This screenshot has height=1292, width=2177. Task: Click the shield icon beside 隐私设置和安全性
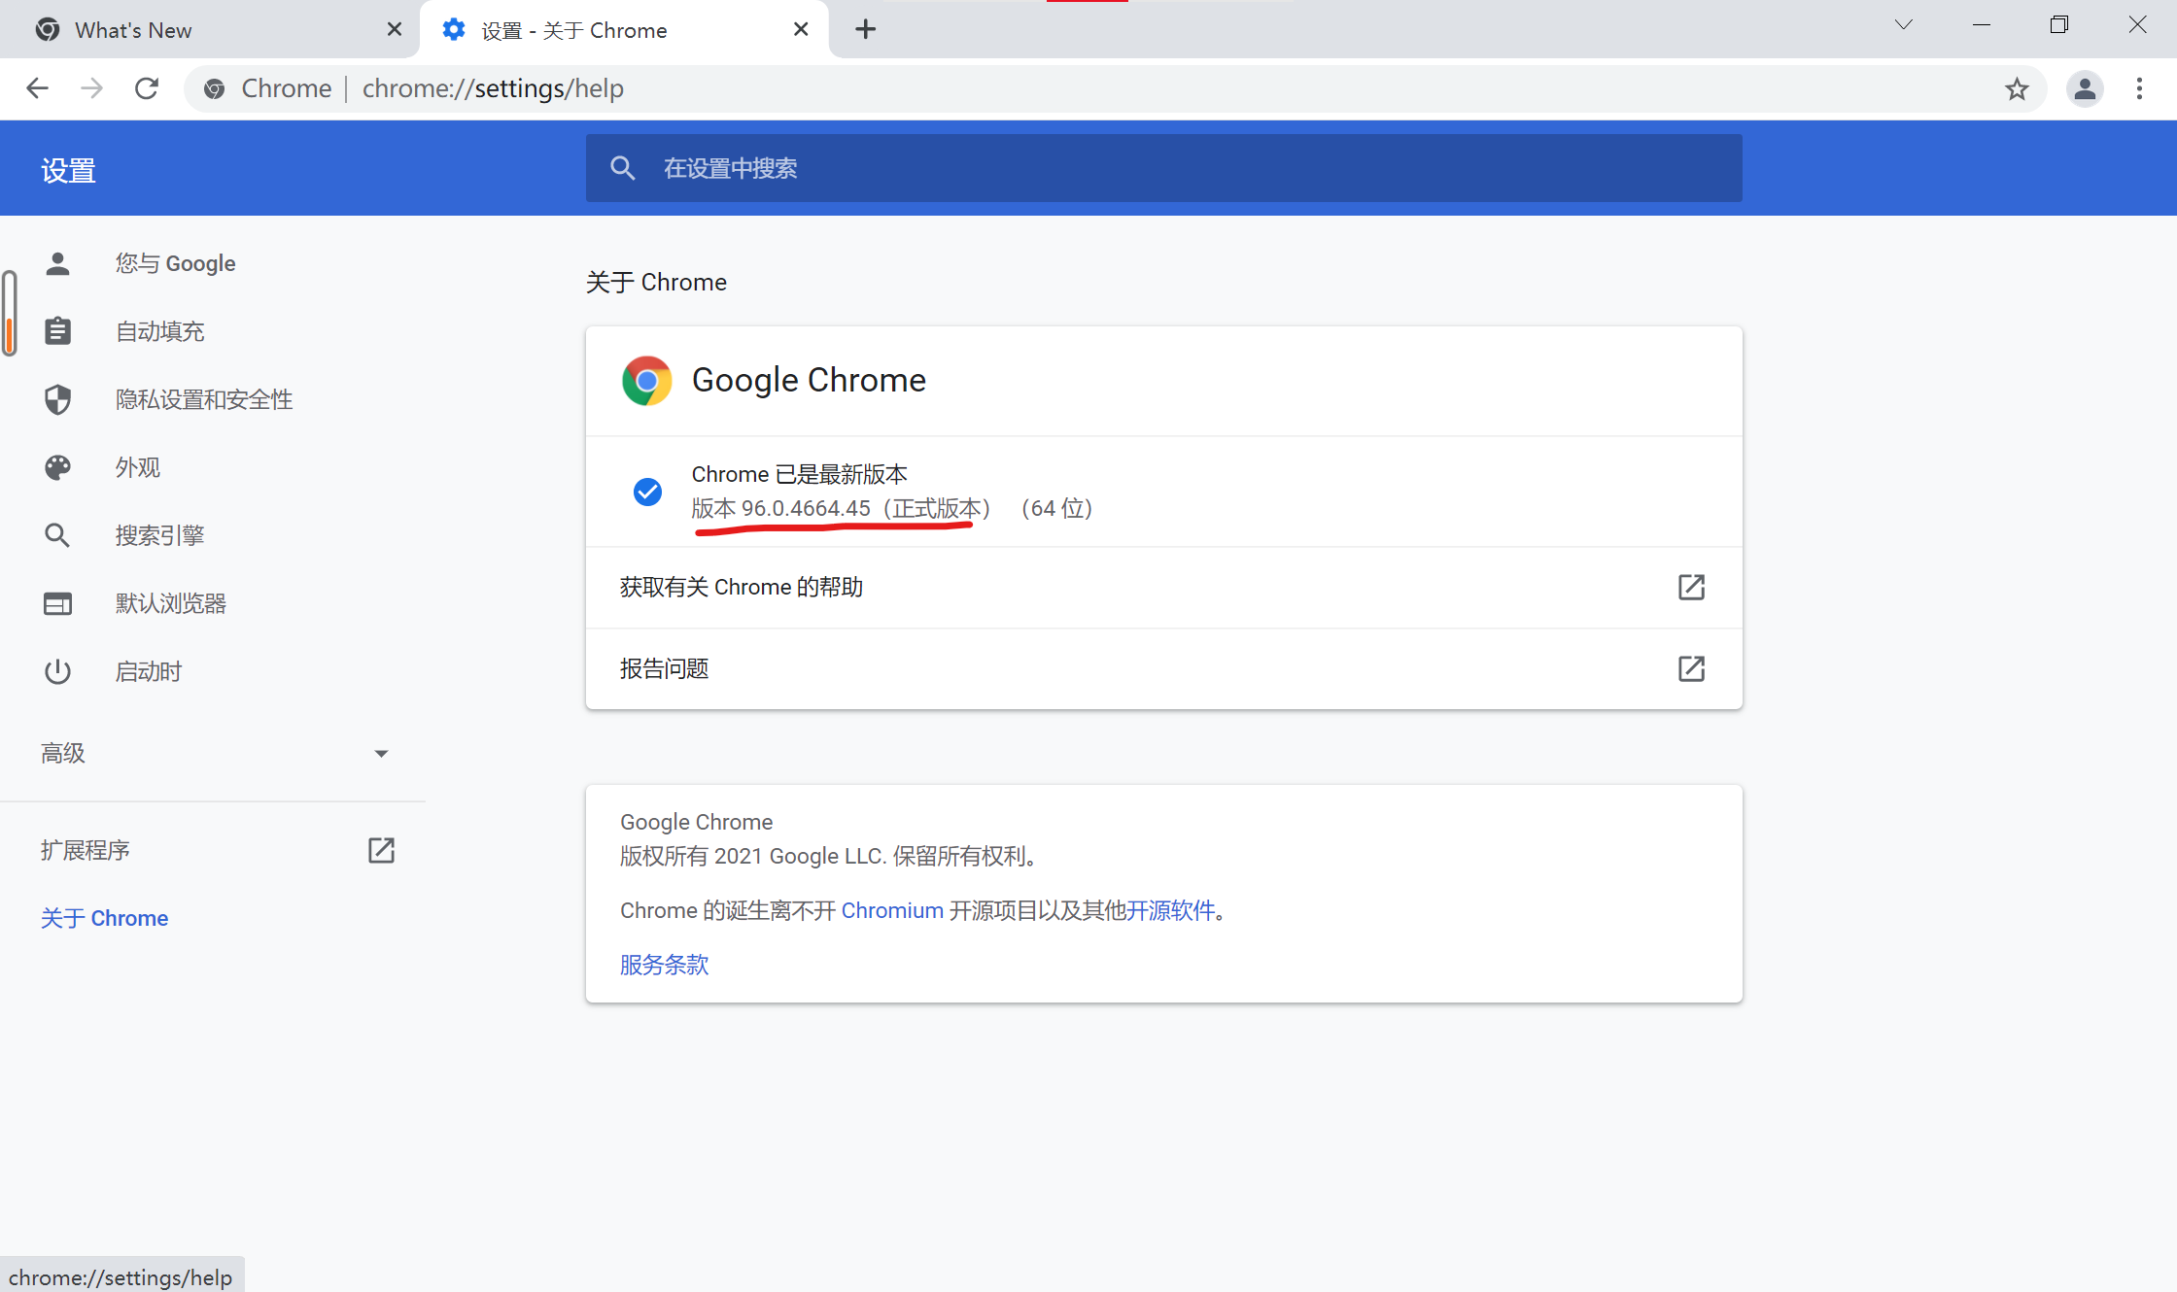coord(57,399)
